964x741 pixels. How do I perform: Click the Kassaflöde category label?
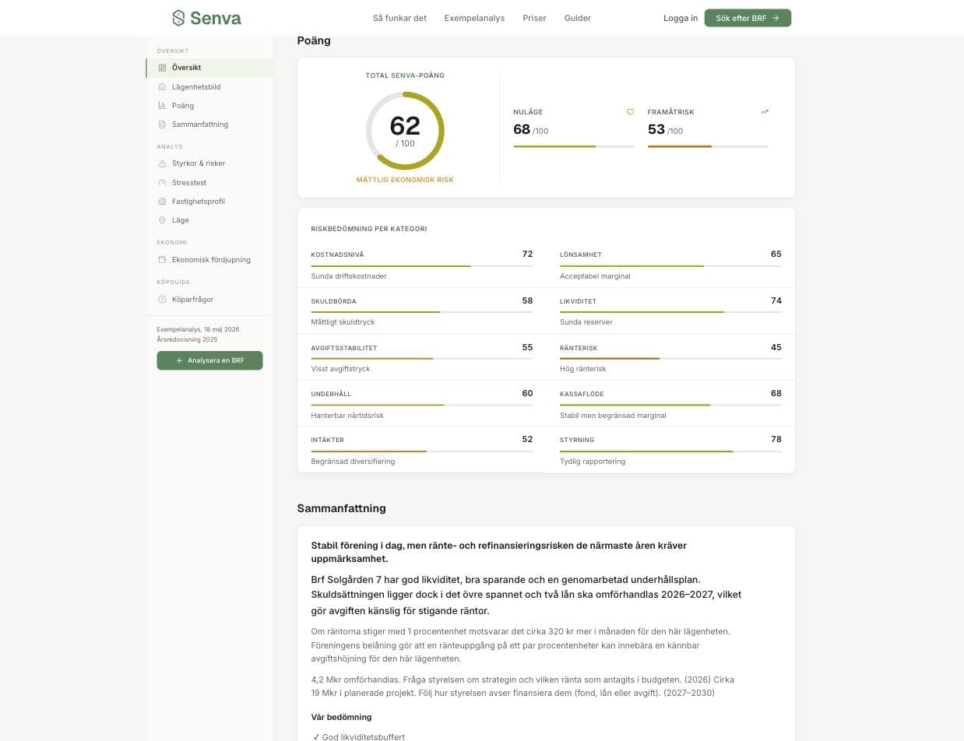[582, 395]
